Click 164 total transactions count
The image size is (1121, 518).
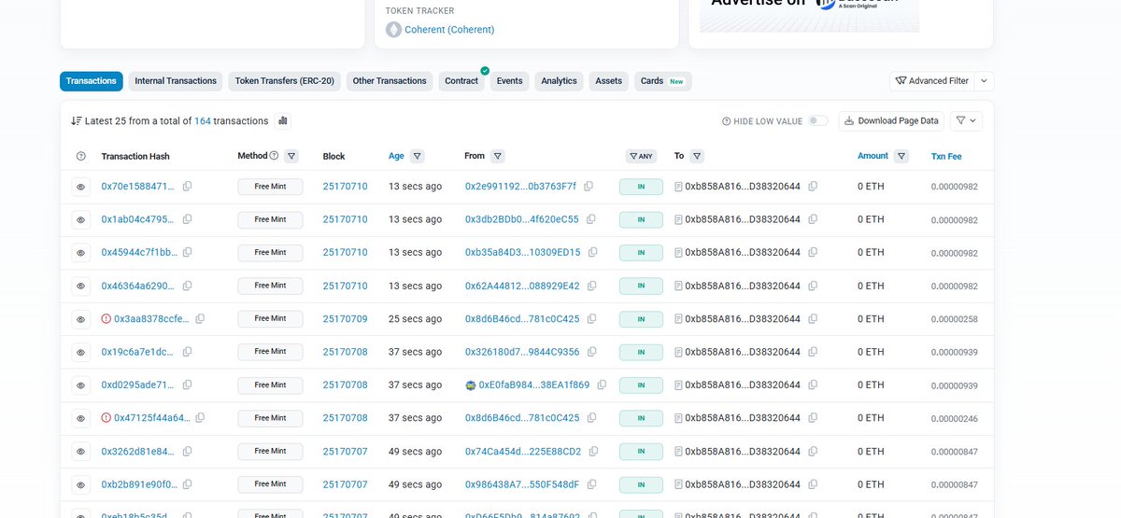[203, 121]
